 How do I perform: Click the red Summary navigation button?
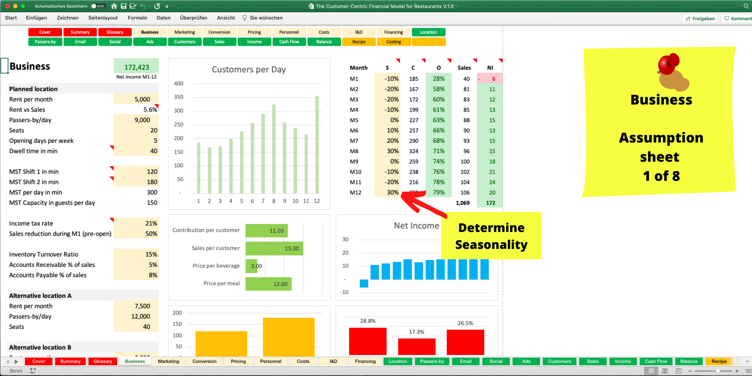[x=80, y=32]
